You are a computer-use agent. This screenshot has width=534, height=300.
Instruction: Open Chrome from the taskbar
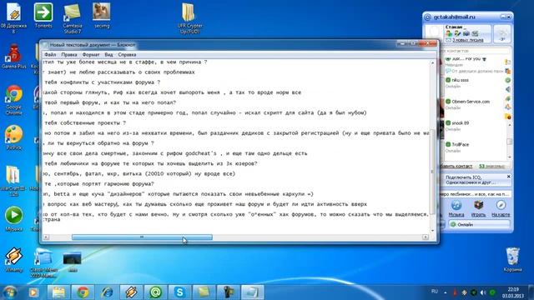(x=83, y=292)
